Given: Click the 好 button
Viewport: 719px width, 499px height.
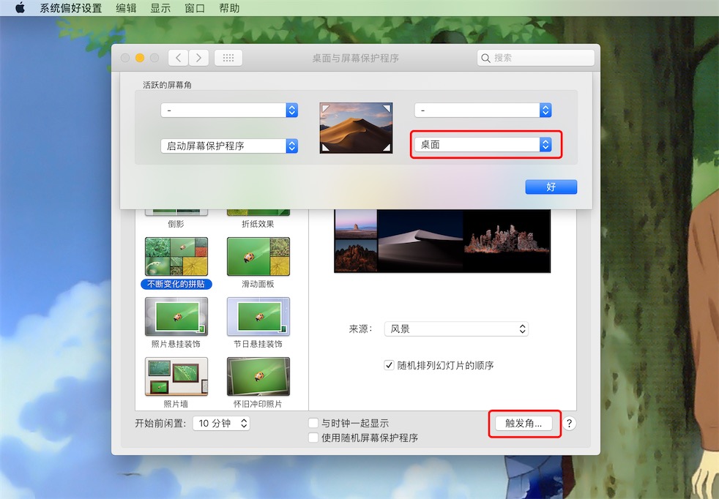Looking at the screenshot, I should click(x=551, y=187).
